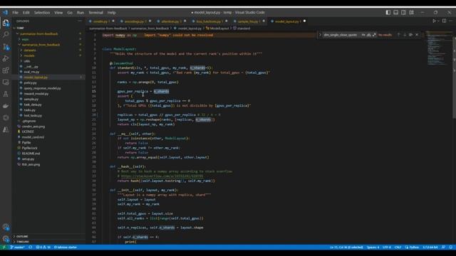The width and height of the screenshot is (456, 256).
Task: Open the Search view in activity bar
Action: [6, 35]
